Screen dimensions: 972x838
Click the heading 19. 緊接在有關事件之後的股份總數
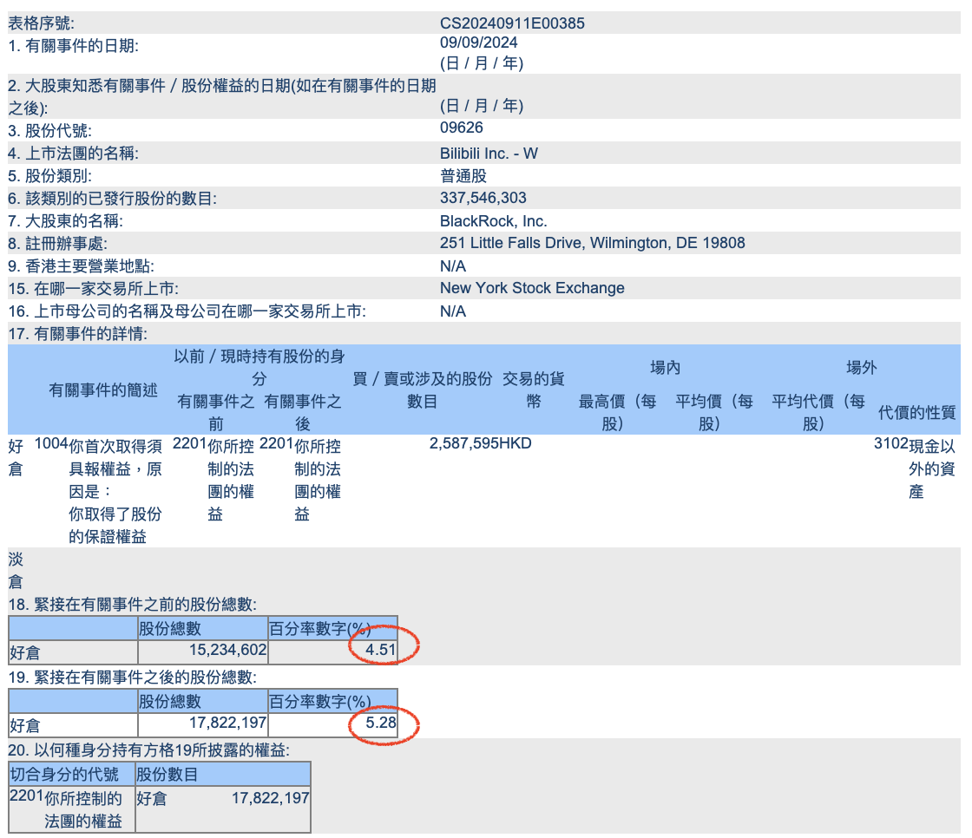click(x=132, y=678)
